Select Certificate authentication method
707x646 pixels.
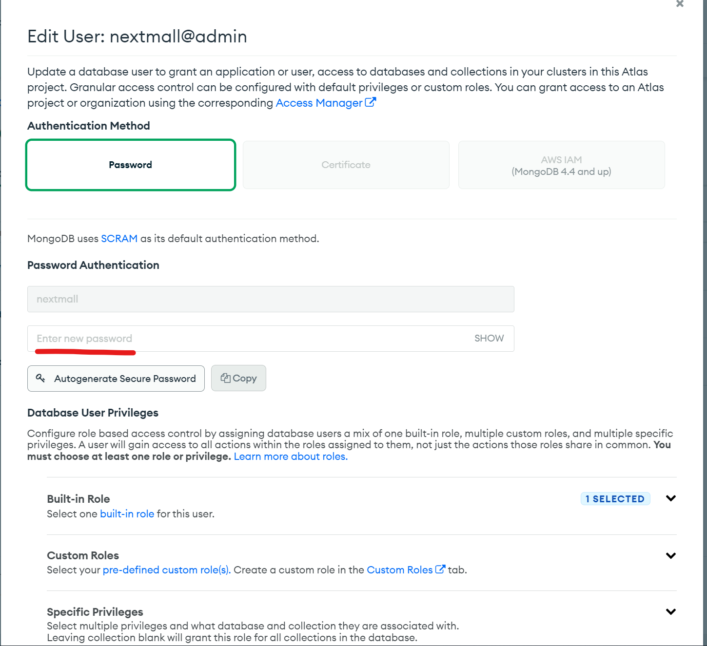tap(346, 165)
